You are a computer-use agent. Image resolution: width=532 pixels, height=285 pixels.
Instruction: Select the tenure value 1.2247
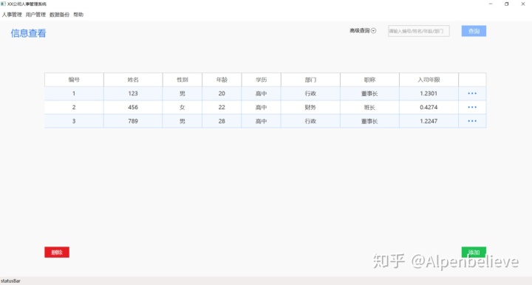coord(429,121)
